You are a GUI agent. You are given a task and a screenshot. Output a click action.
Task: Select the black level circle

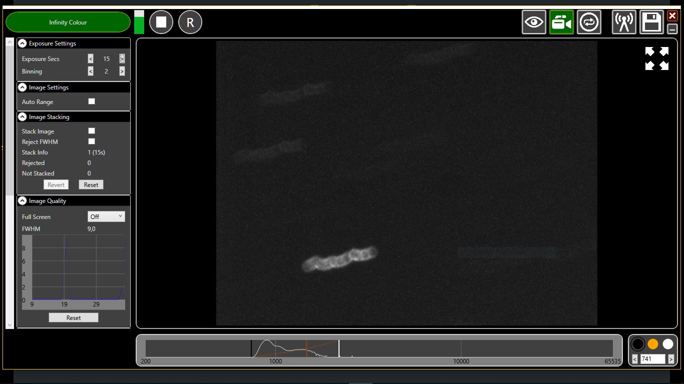[x=638, y=344]
